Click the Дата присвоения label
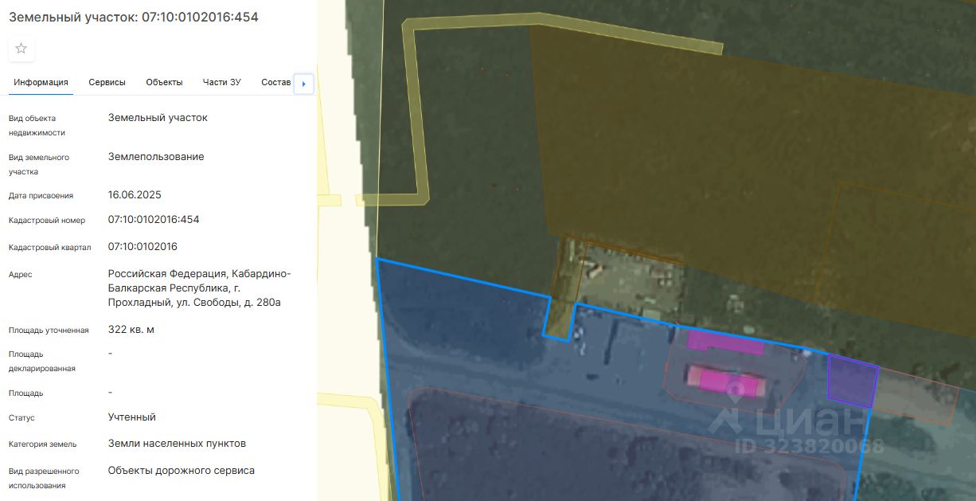This screenshot has width=976, height=501. tap(41, 196)
